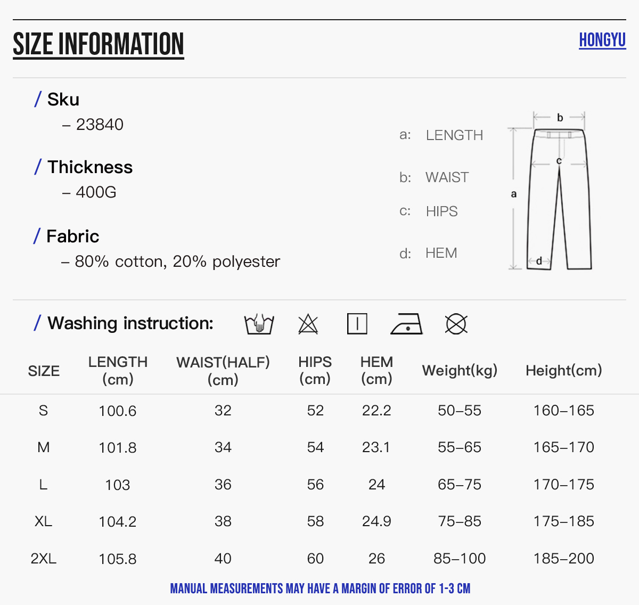This screenshot has width=639, height=605.
Task: Open the HONGYU brand link
Action: pos(602,40)
